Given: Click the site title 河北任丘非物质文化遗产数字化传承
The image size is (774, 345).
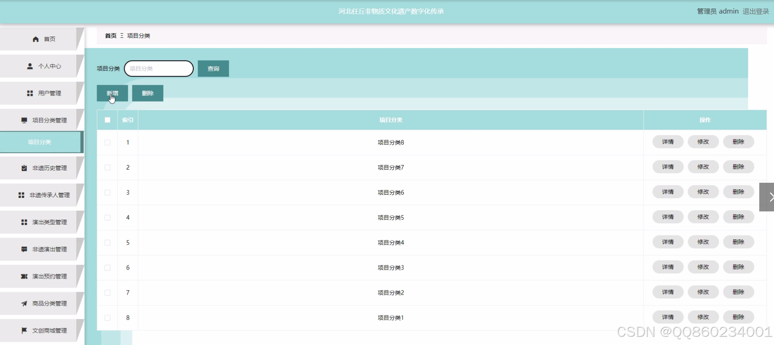Looking at the screenshot, I should click(391, 11).
